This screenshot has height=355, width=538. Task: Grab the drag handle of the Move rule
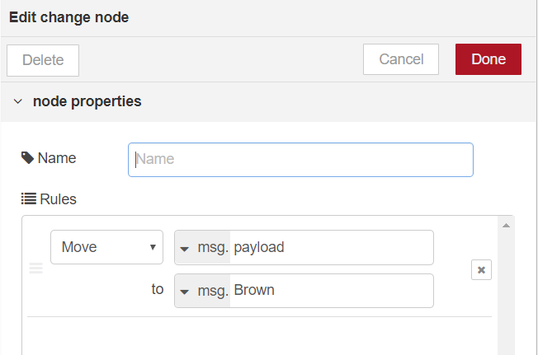36,269
